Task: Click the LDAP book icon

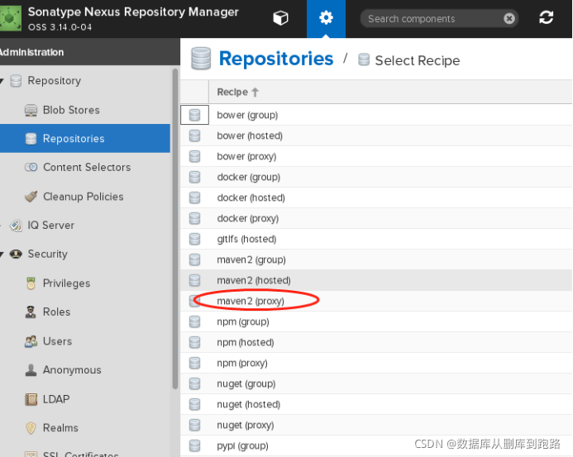Action: [31, 399]
